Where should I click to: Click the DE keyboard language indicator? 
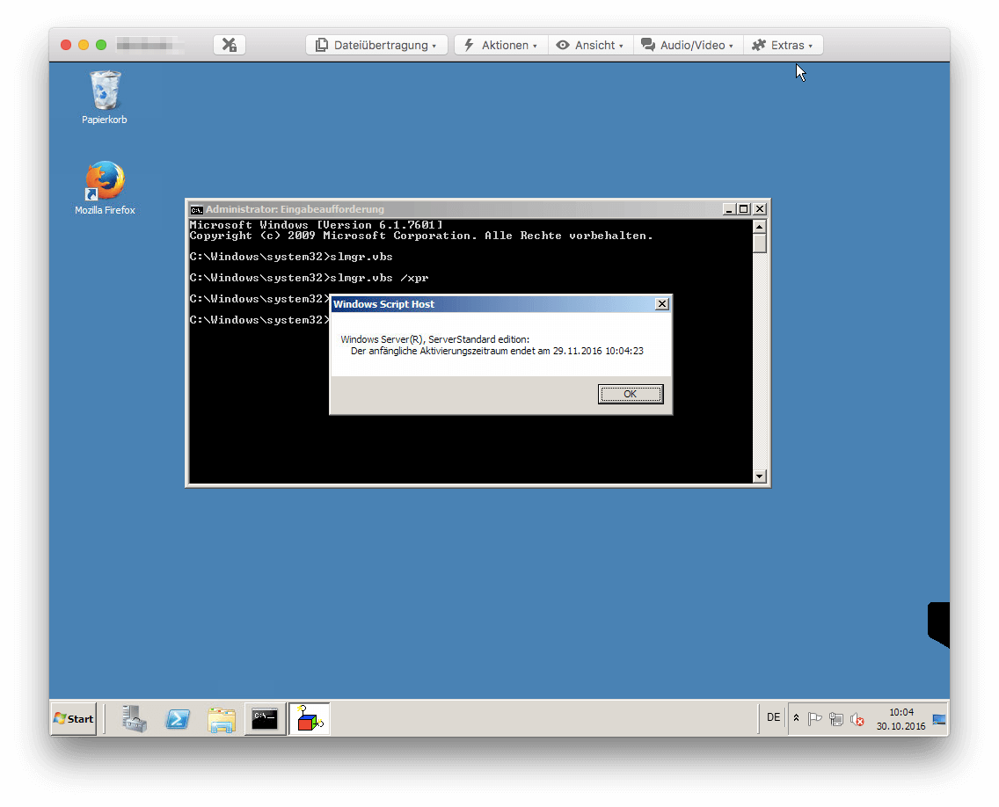(774, 718)
